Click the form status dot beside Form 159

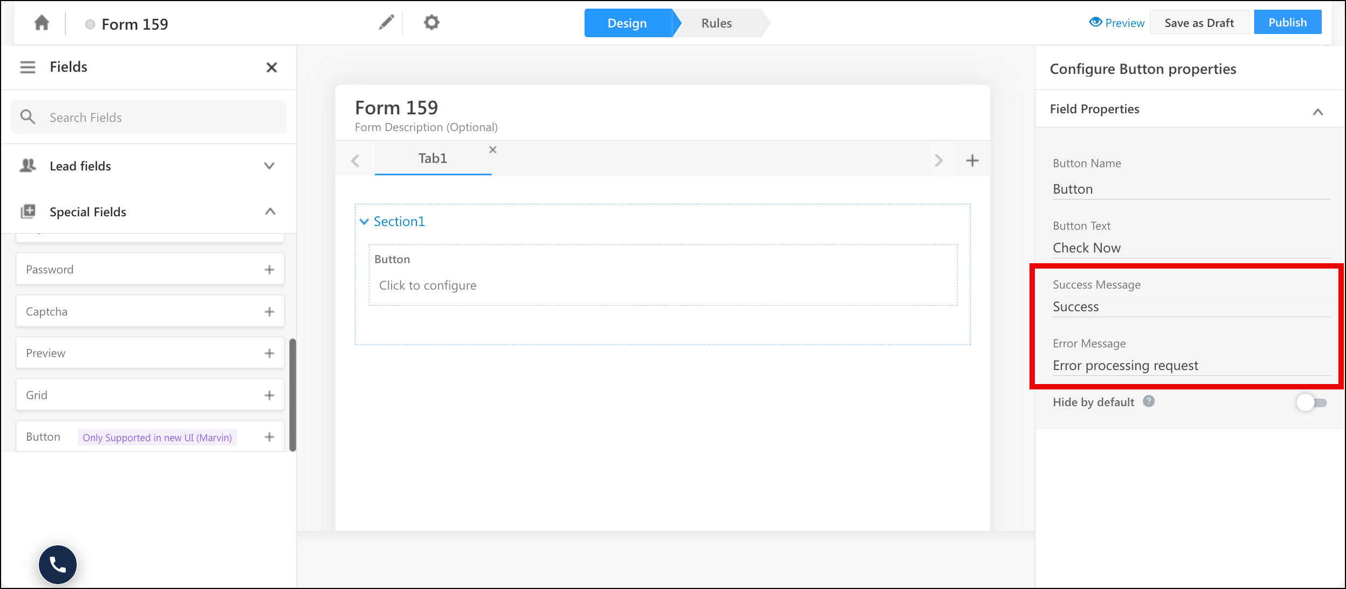[x=90, y=24]
